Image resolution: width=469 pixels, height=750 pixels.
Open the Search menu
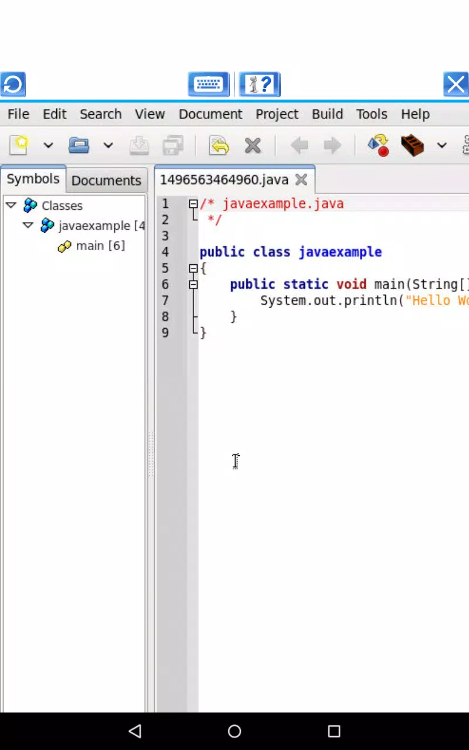click(x=101, y=114)
